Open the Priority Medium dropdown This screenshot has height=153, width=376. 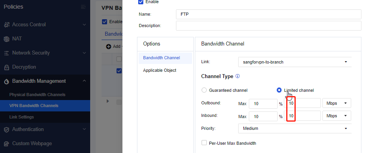tap(295, 128)
